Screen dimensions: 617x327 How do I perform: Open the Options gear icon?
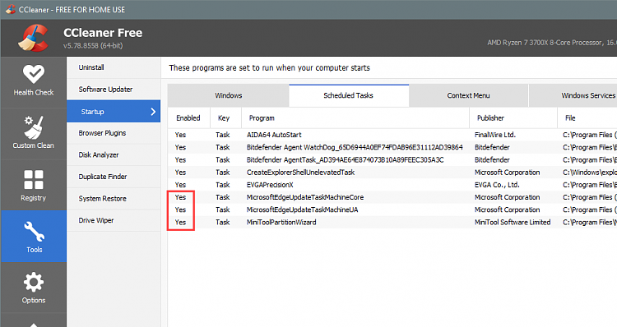coord(34,282)
